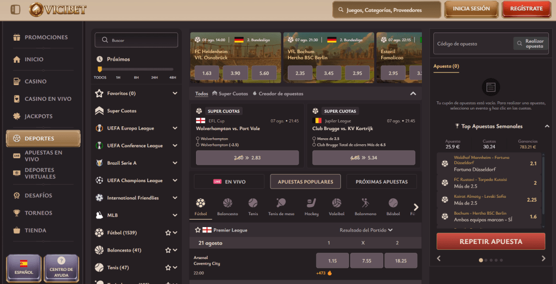This screenshot has height=284, width=556.
Task: Click the Repetir Apuesta button
Action: [x=491, y=242]
